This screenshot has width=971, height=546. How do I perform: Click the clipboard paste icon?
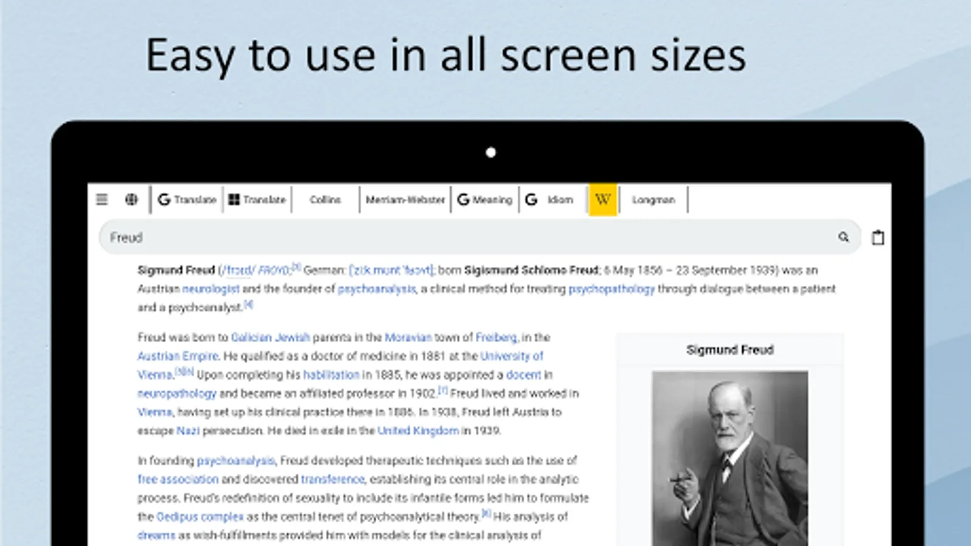point(878,237)
